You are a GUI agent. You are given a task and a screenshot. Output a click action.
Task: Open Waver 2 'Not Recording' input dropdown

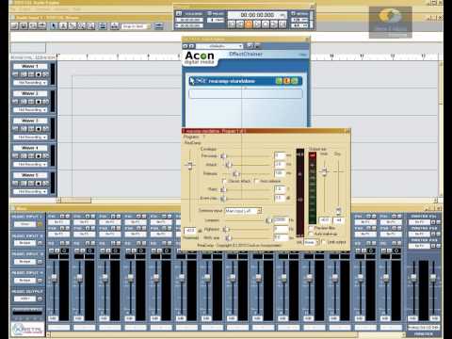[x=30, y=110]
